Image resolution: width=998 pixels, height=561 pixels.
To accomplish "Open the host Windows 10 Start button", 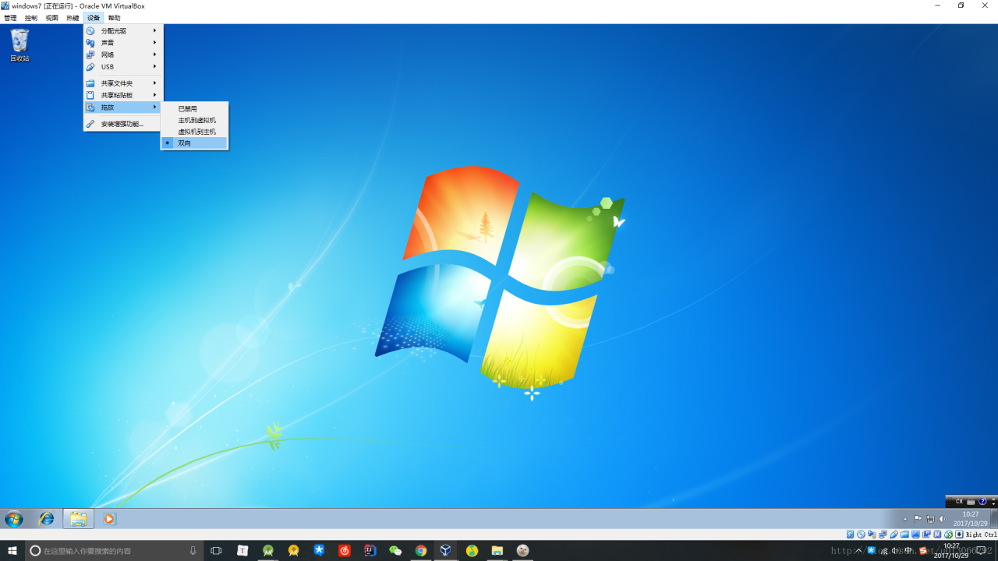I will 12,551.
